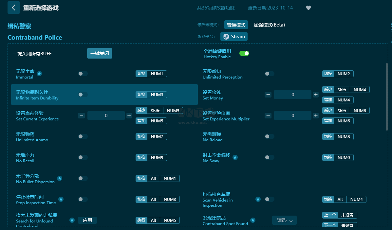
Task: Click the heart favorite icon
Action: 308,8
